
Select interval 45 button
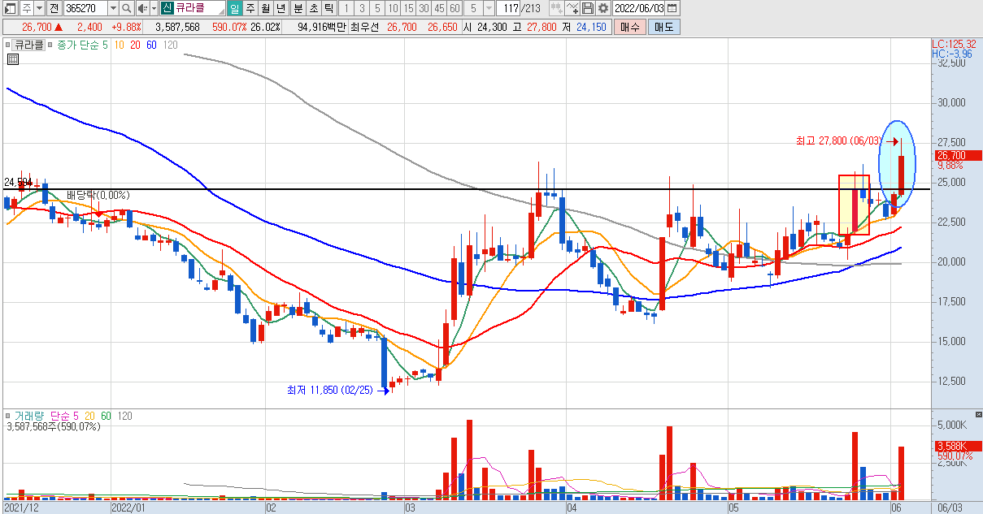(439, 8)
